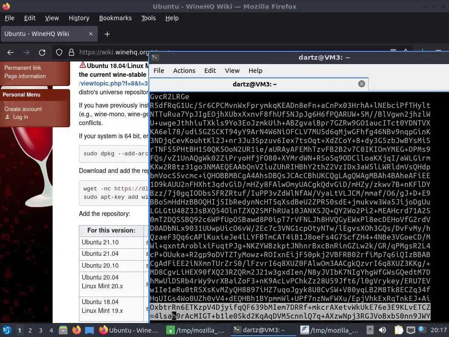
Task: Switch to workspace 1
Action: (19, 330)
